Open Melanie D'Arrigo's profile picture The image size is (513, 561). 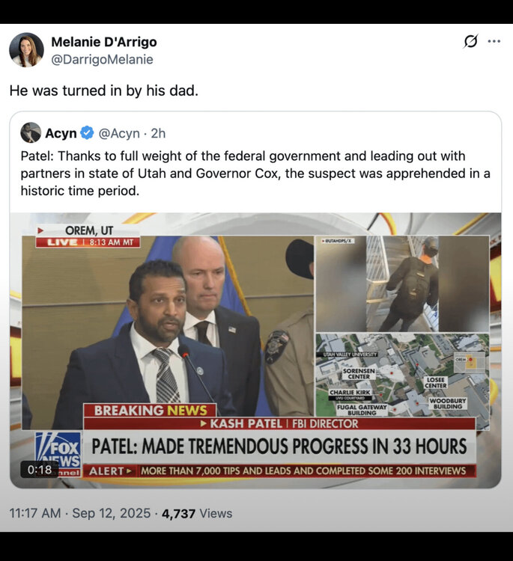[x=26, y=50]
